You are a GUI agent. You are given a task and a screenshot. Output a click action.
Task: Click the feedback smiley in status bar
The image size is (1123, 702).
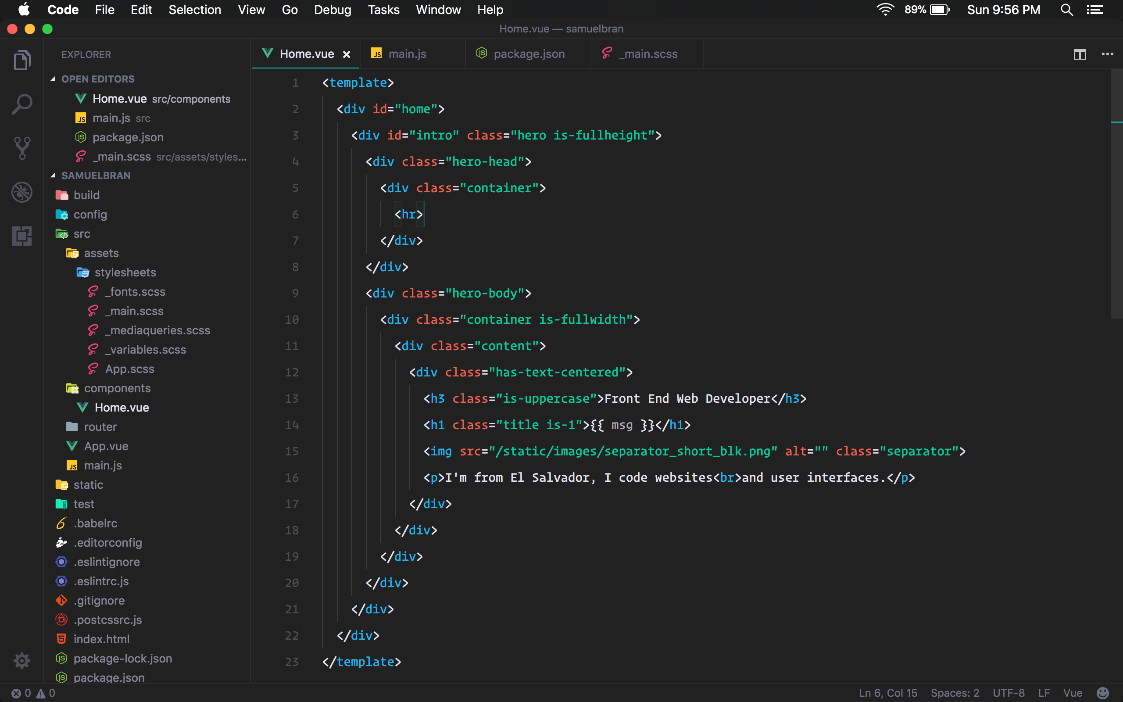click(x=1102, y=693)
